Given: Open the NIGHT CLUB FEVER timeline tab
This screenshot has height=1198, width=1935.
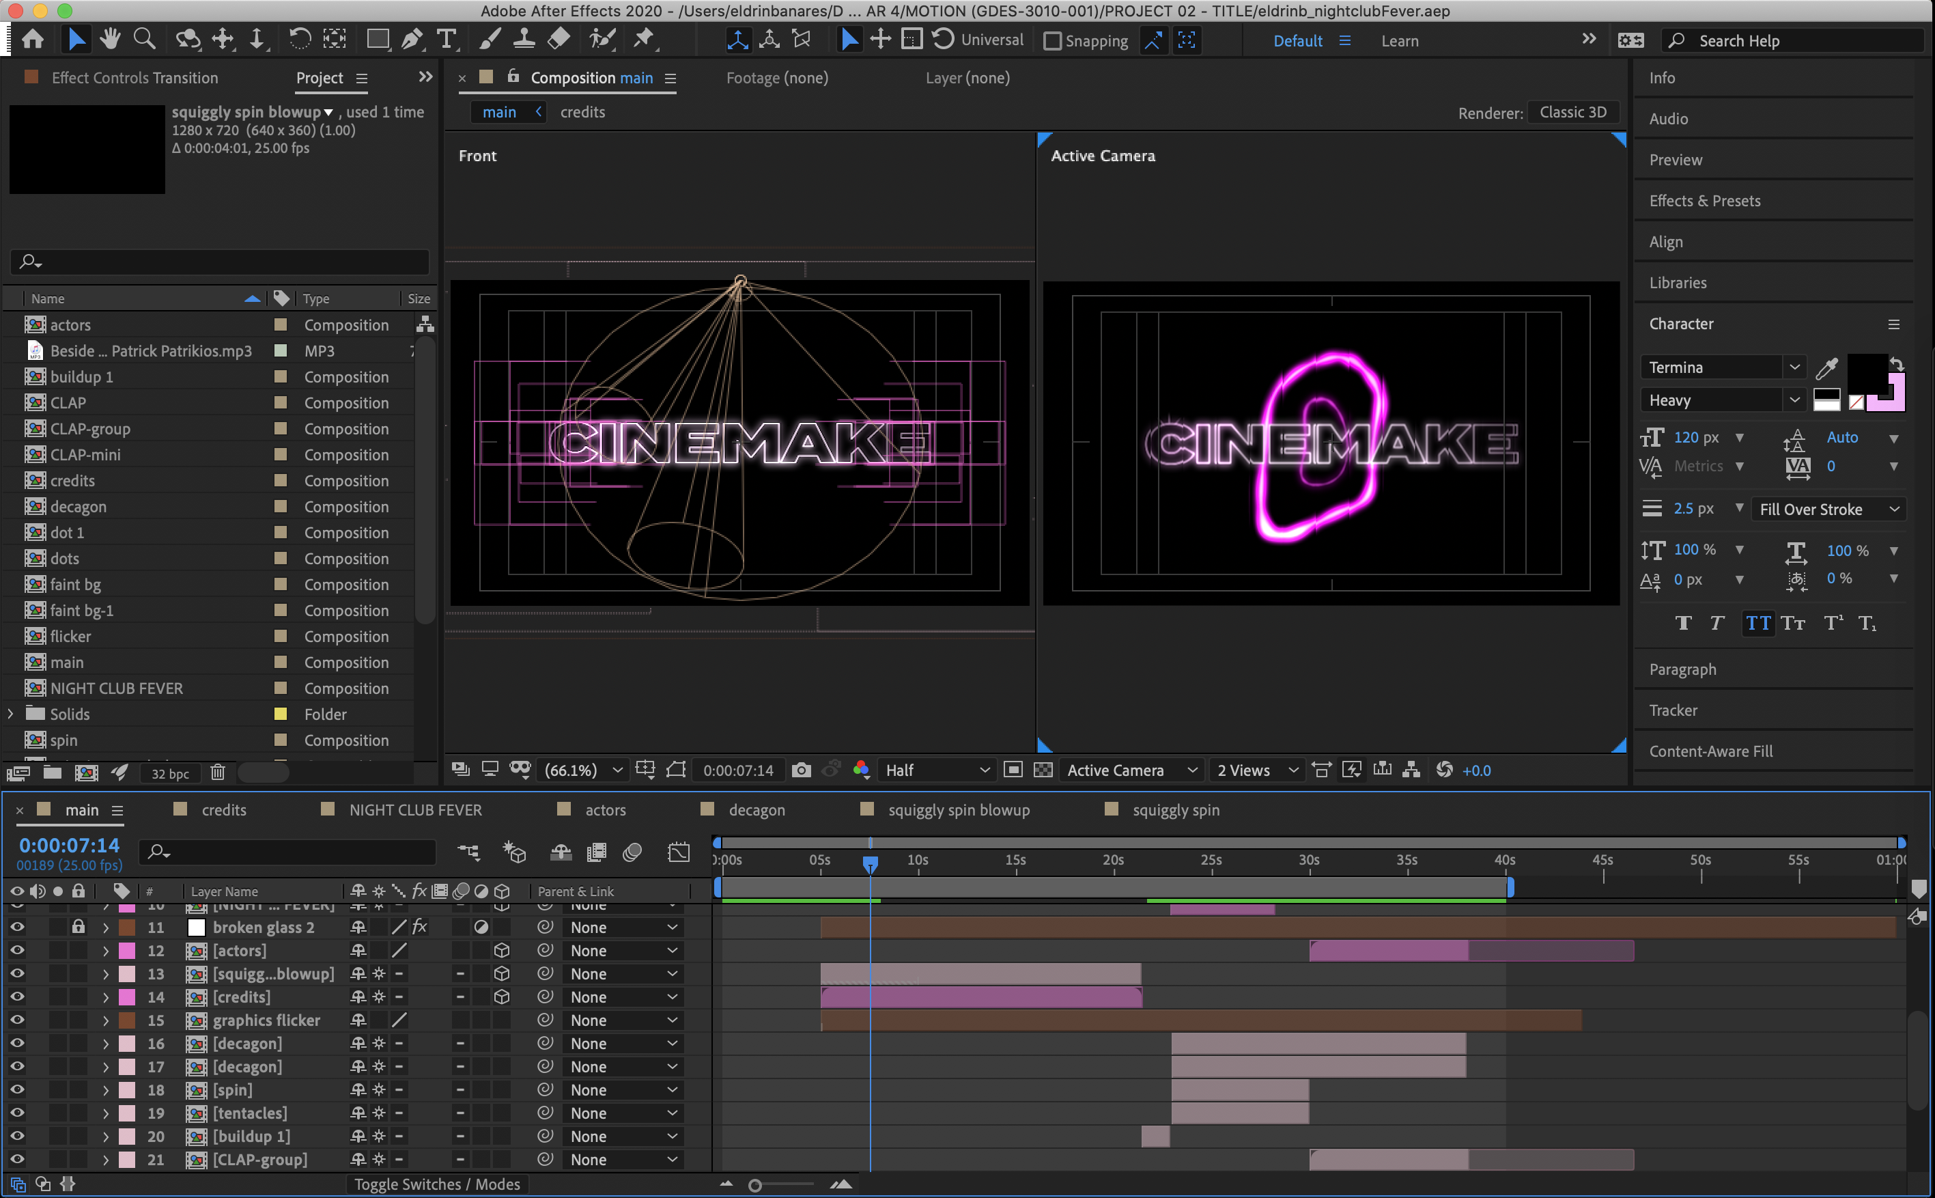Looking at the screenshot, I should coord(415,810).
